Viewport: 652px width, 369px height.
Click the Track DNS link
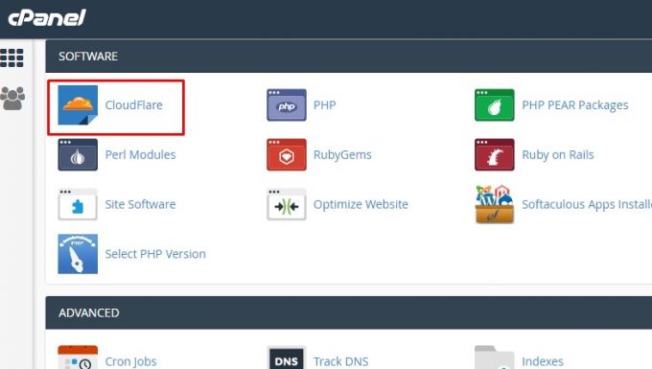[341, 361]
